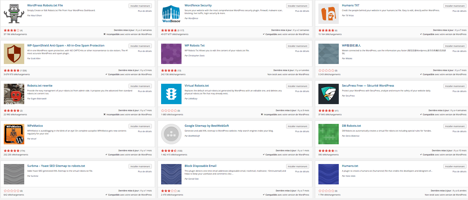
Task: Open the WPeMatico plugin title link
Action: pos(34,125)
